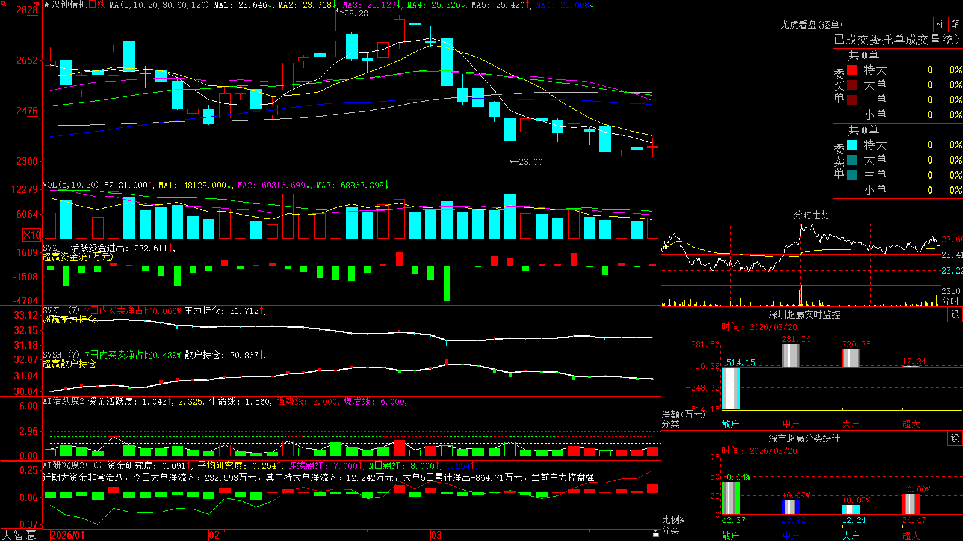Click the 爆发线: 6.000 label
This screenshot has height=541, width=963.
pyautogui.click(x=374, y=401)
